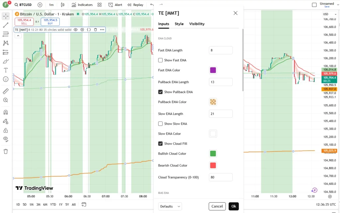Open the 1m interval selector
340x213 pixels.
51,5
